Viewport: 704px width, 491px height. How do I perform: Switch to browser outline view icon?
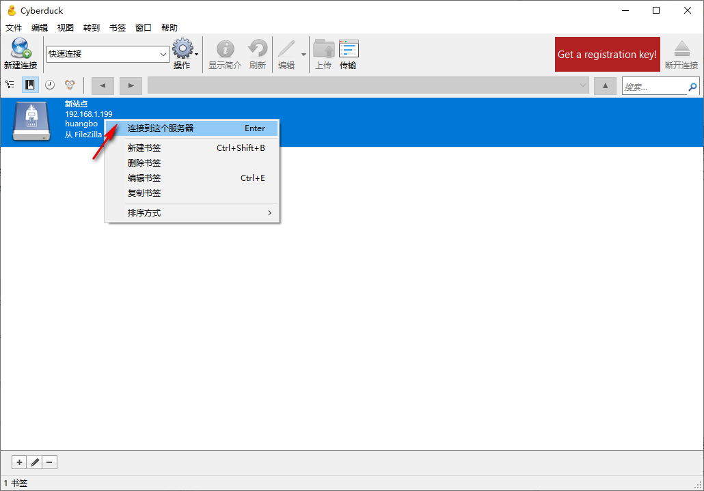[10, 85]
